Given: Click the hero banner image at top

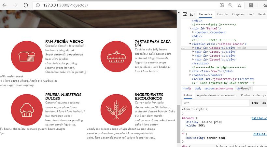Looking at the screenshot, I should coord(88,19).
